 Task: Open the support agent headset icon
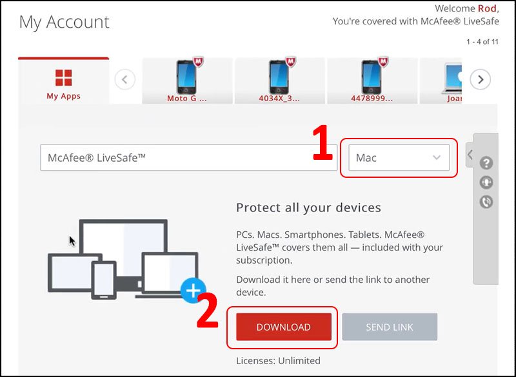click(x=486, y=182)
